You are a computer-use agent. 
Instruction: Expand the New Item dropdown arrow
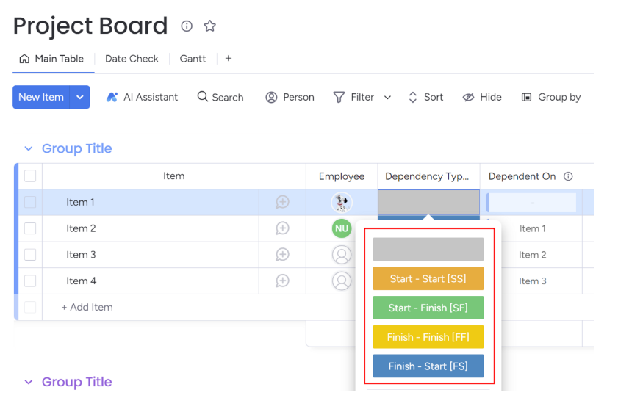point(80,97)
